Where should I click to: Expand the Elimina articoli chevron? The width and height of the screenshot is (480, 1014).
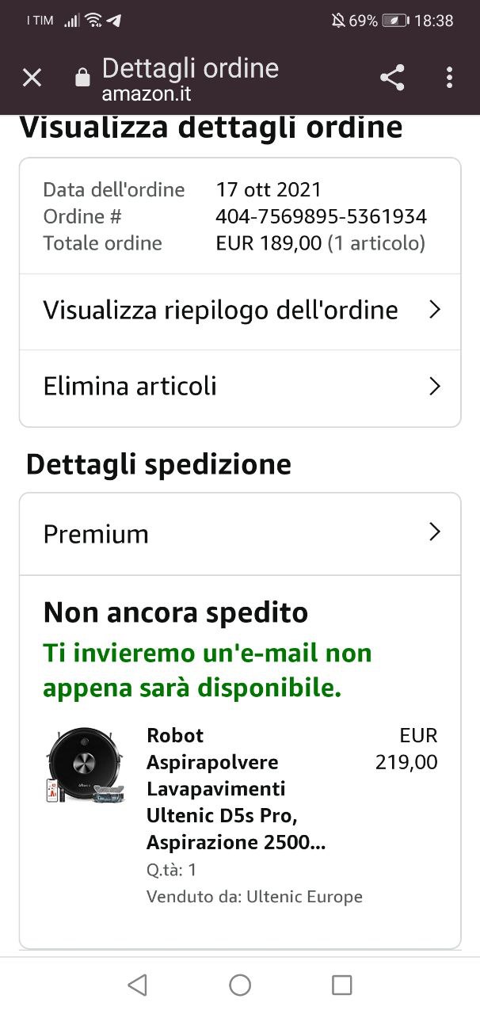point(434,387)
